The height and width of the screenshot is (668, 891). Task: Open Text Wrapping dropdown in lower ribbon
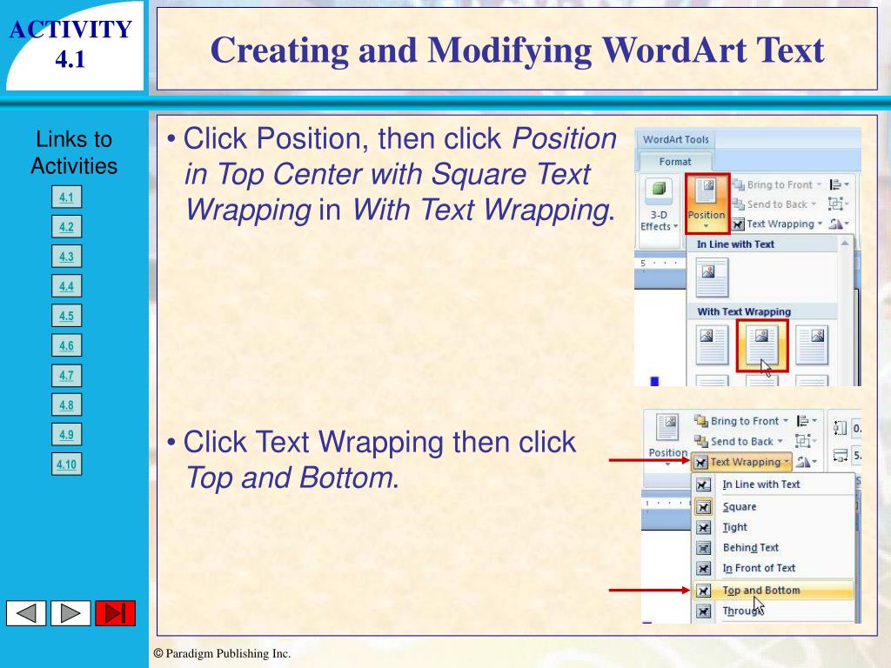[x=742, y=463]
